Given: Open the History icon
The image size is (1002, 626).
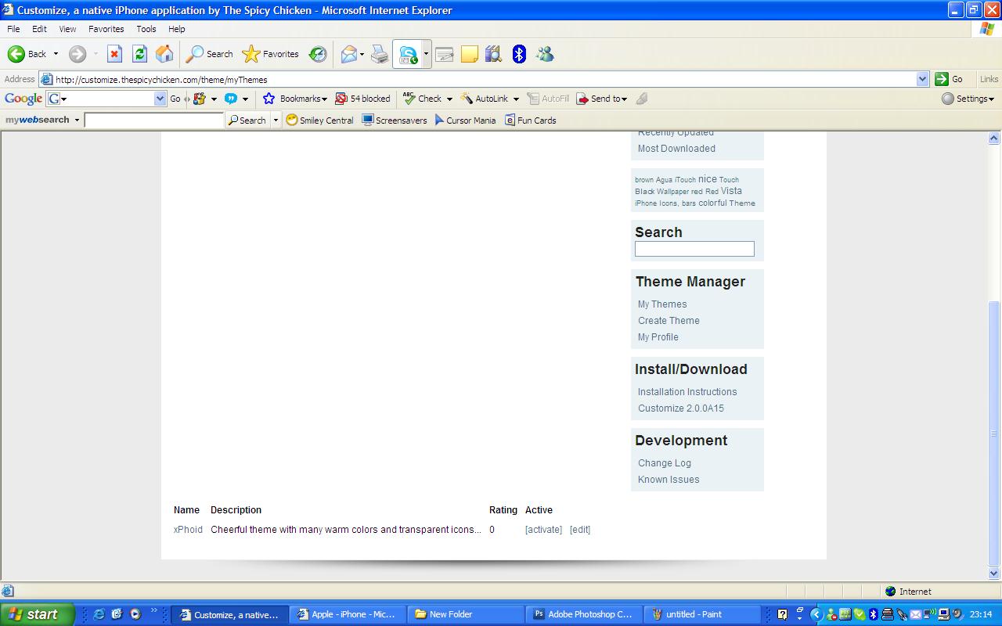Looking at the screenshot, I should point(318,54).
